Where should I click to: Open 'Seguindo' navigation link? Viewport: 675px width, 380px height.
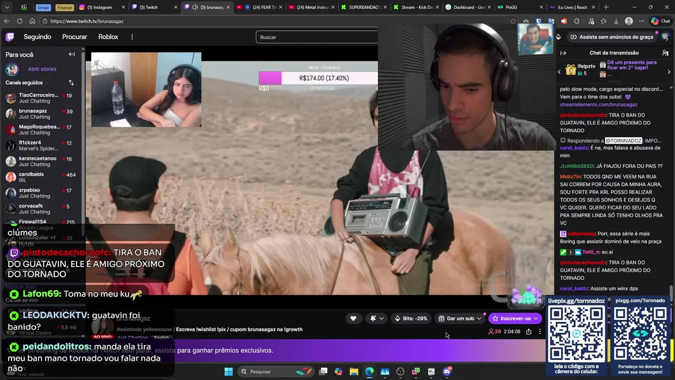[x=37, y=37]
